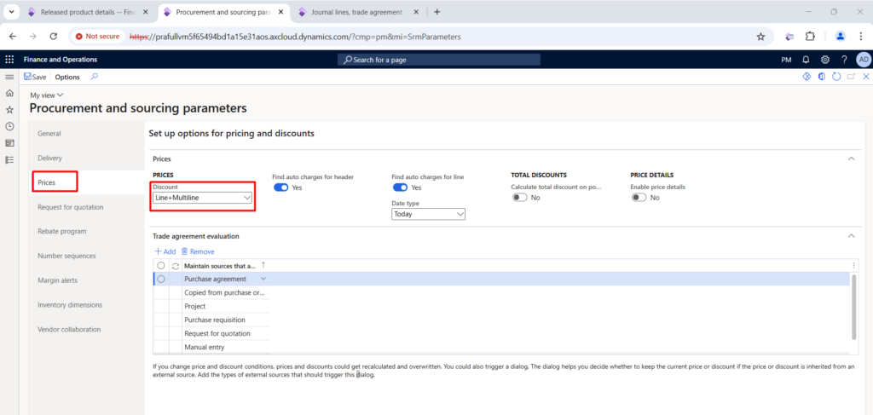The image size is (873, 415).
Task: Open browser extensions puzzle icon
Action: [x=810, y=36]
